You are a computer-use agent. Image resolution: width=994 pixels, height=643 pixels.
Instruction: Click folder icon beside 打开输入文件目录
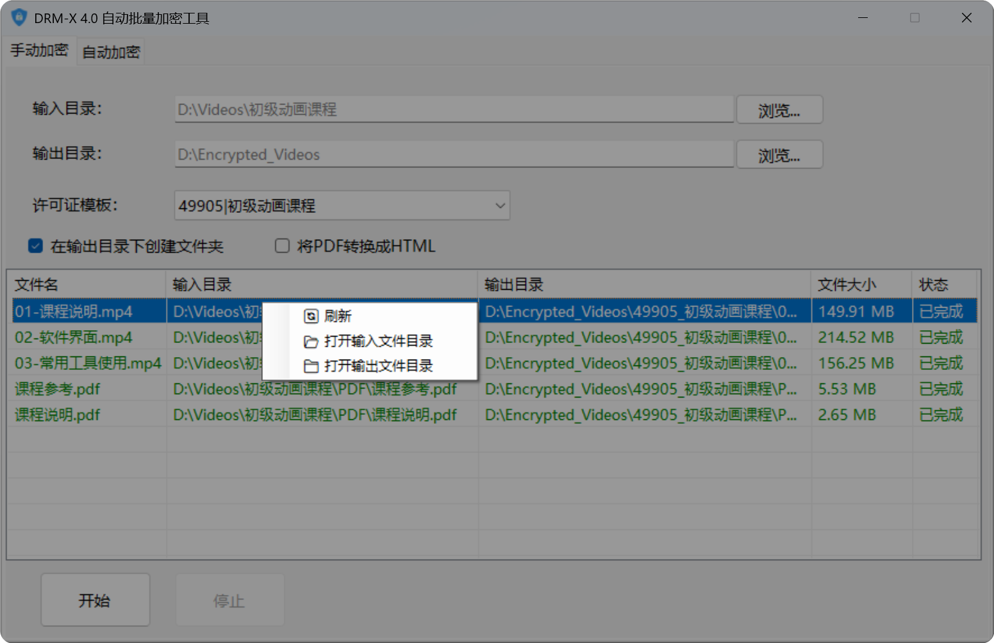pos(311,342)
